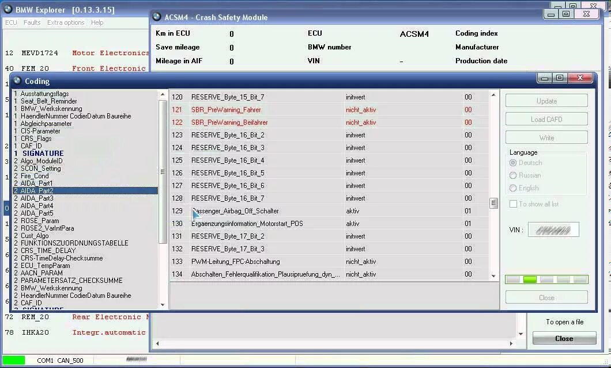Click the BMW logo icon in Coding window title
Image resolution: width=611 pixels, height=368 pixels.
[17, 81]
